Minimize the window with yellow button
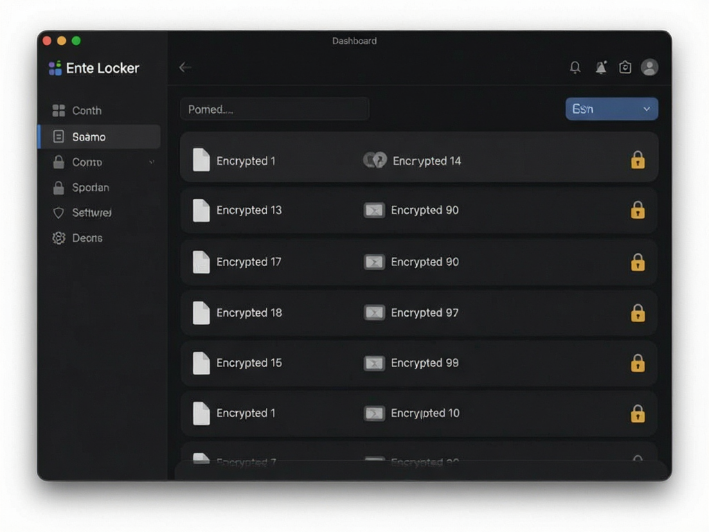This screenshot has height=532, width=709. coord(62,41)
